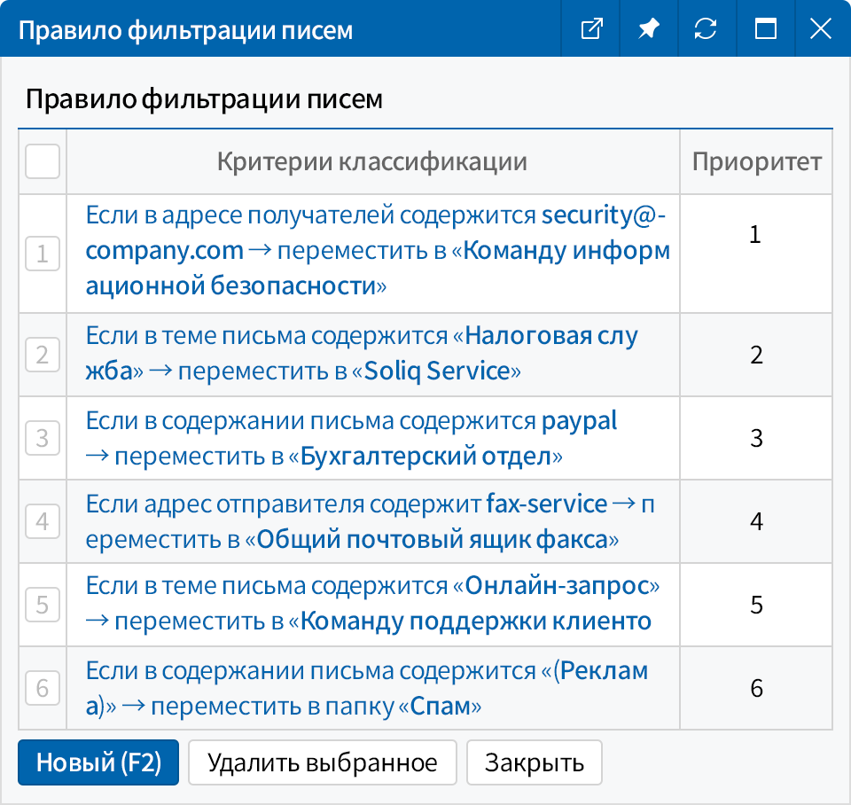Viewport: 851px width, 805px height.
Task: Check the row 1 checkbox
Action: pos(43,254)
